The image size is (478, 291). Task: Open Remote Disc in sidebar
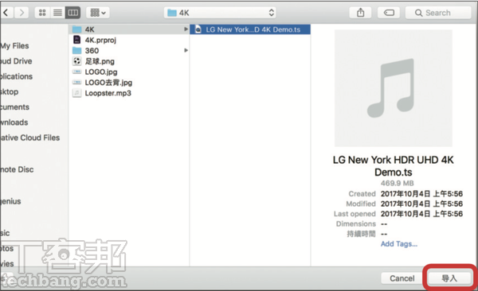click(17, 169)
